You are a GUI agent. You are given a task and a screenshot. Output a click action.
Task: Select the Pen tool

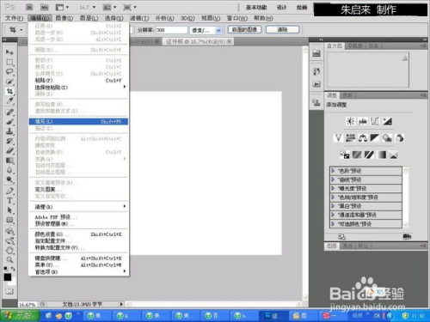[9, 191]
